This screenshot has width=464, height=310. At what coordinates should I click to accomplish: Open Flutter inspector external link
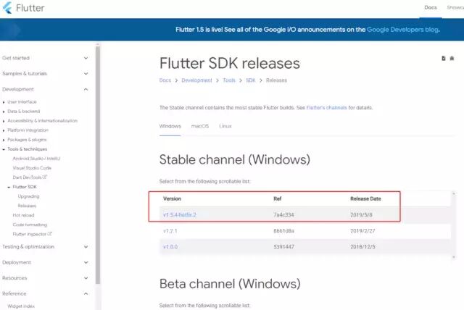coord(32,234)
